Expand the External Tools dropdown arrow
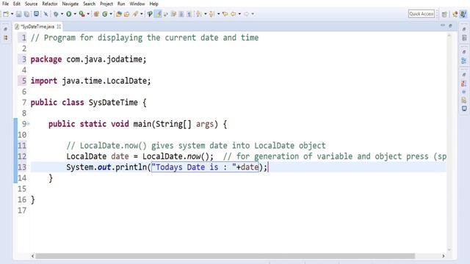Screen dimensions: 470x264 pyautogui.click(x=88, y=14)
